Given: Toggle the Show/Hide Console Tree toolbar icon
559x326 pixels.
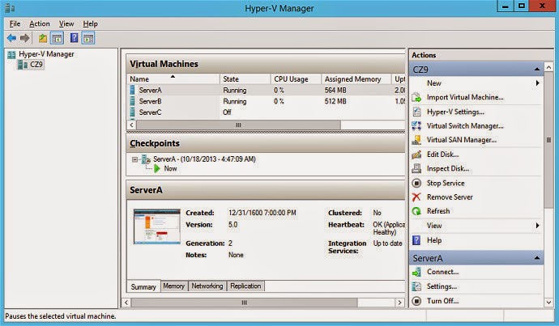Looking at the screenshot, I should click(57, 38).
